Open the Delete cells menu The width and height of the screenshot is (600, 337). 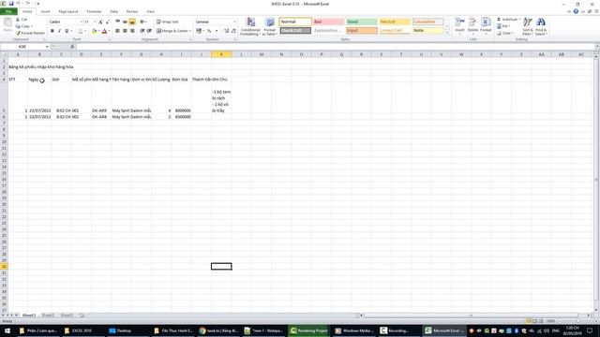click(x=472, y=25)
